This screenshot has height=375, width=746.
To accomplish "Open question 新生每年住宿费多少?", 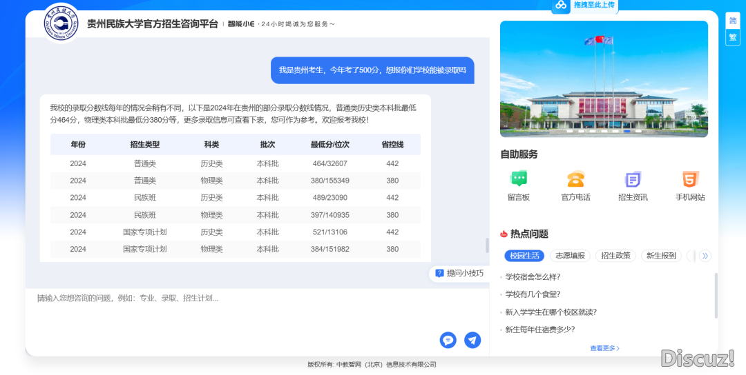I will 540,330.
